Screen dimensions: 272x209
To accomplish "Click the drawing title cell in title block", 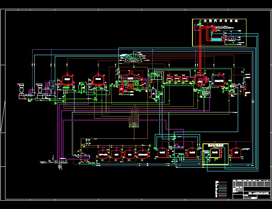I will 257,193.
